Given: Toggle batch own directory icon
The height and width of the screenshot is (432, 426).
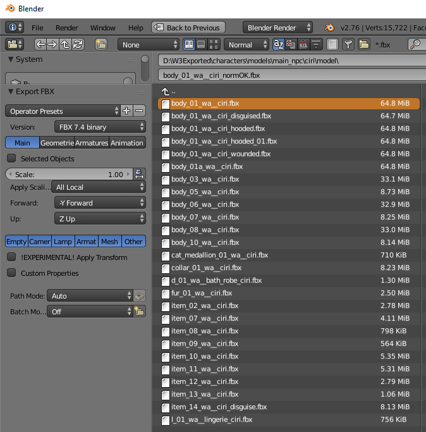Looking at the screenshot, I should coord(139,312).
